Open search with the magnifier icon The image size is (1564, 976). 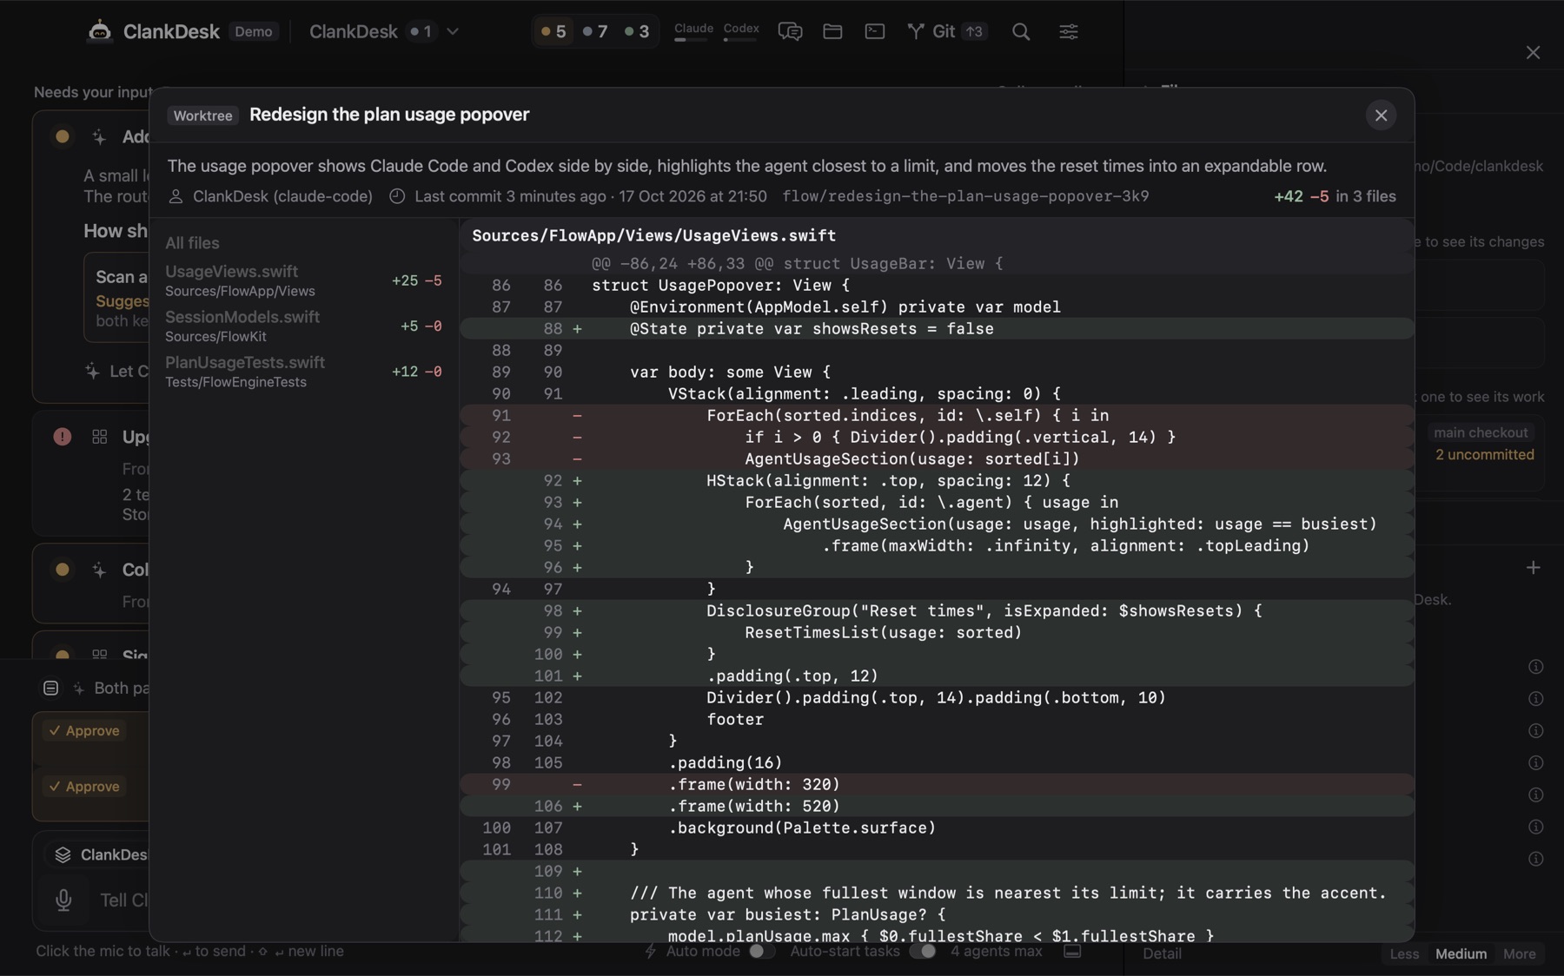click(1021, 31)
